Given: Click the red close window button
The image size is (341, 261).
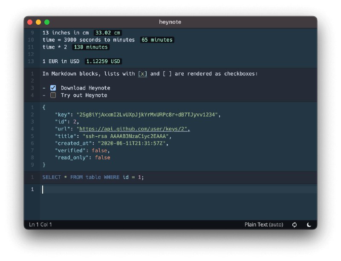Looking at the screenshot, I should [x=30, y=22].
